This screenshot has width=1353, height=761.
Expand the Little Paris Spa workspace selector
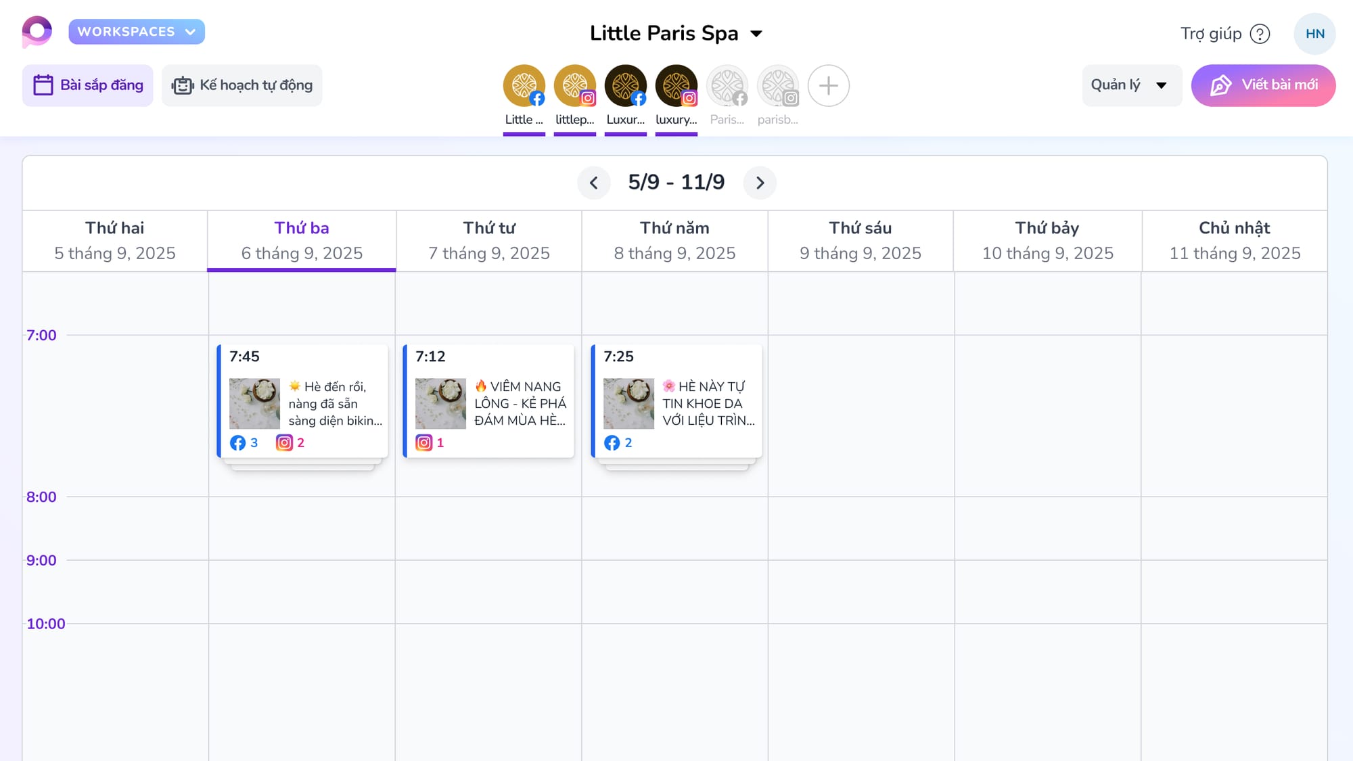[676, 33]
